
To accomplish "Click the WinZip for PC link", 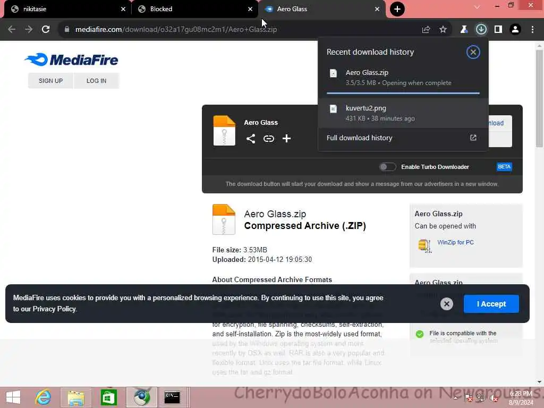I will (x=455, y=242).
